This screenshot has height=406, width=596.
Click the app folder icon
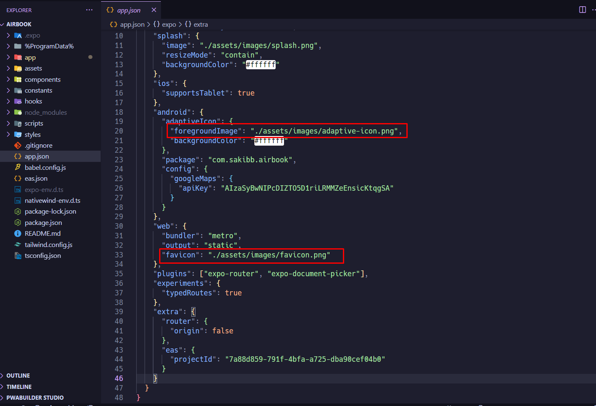click(x=18, y=58)
